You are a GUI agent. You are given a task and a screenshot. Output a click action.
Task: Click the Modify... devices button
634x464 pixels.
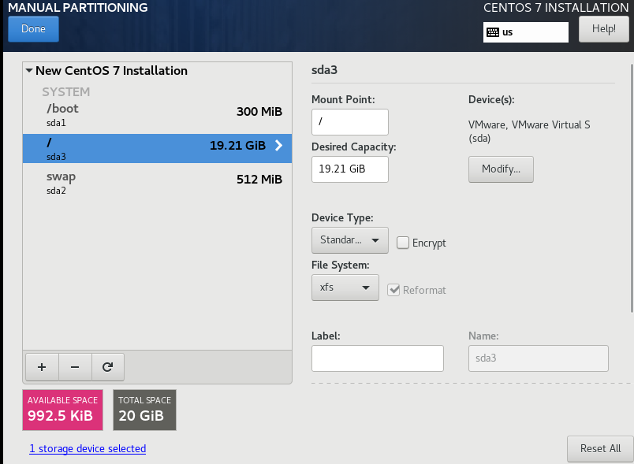pyautogui.click(x=501, y=169)
